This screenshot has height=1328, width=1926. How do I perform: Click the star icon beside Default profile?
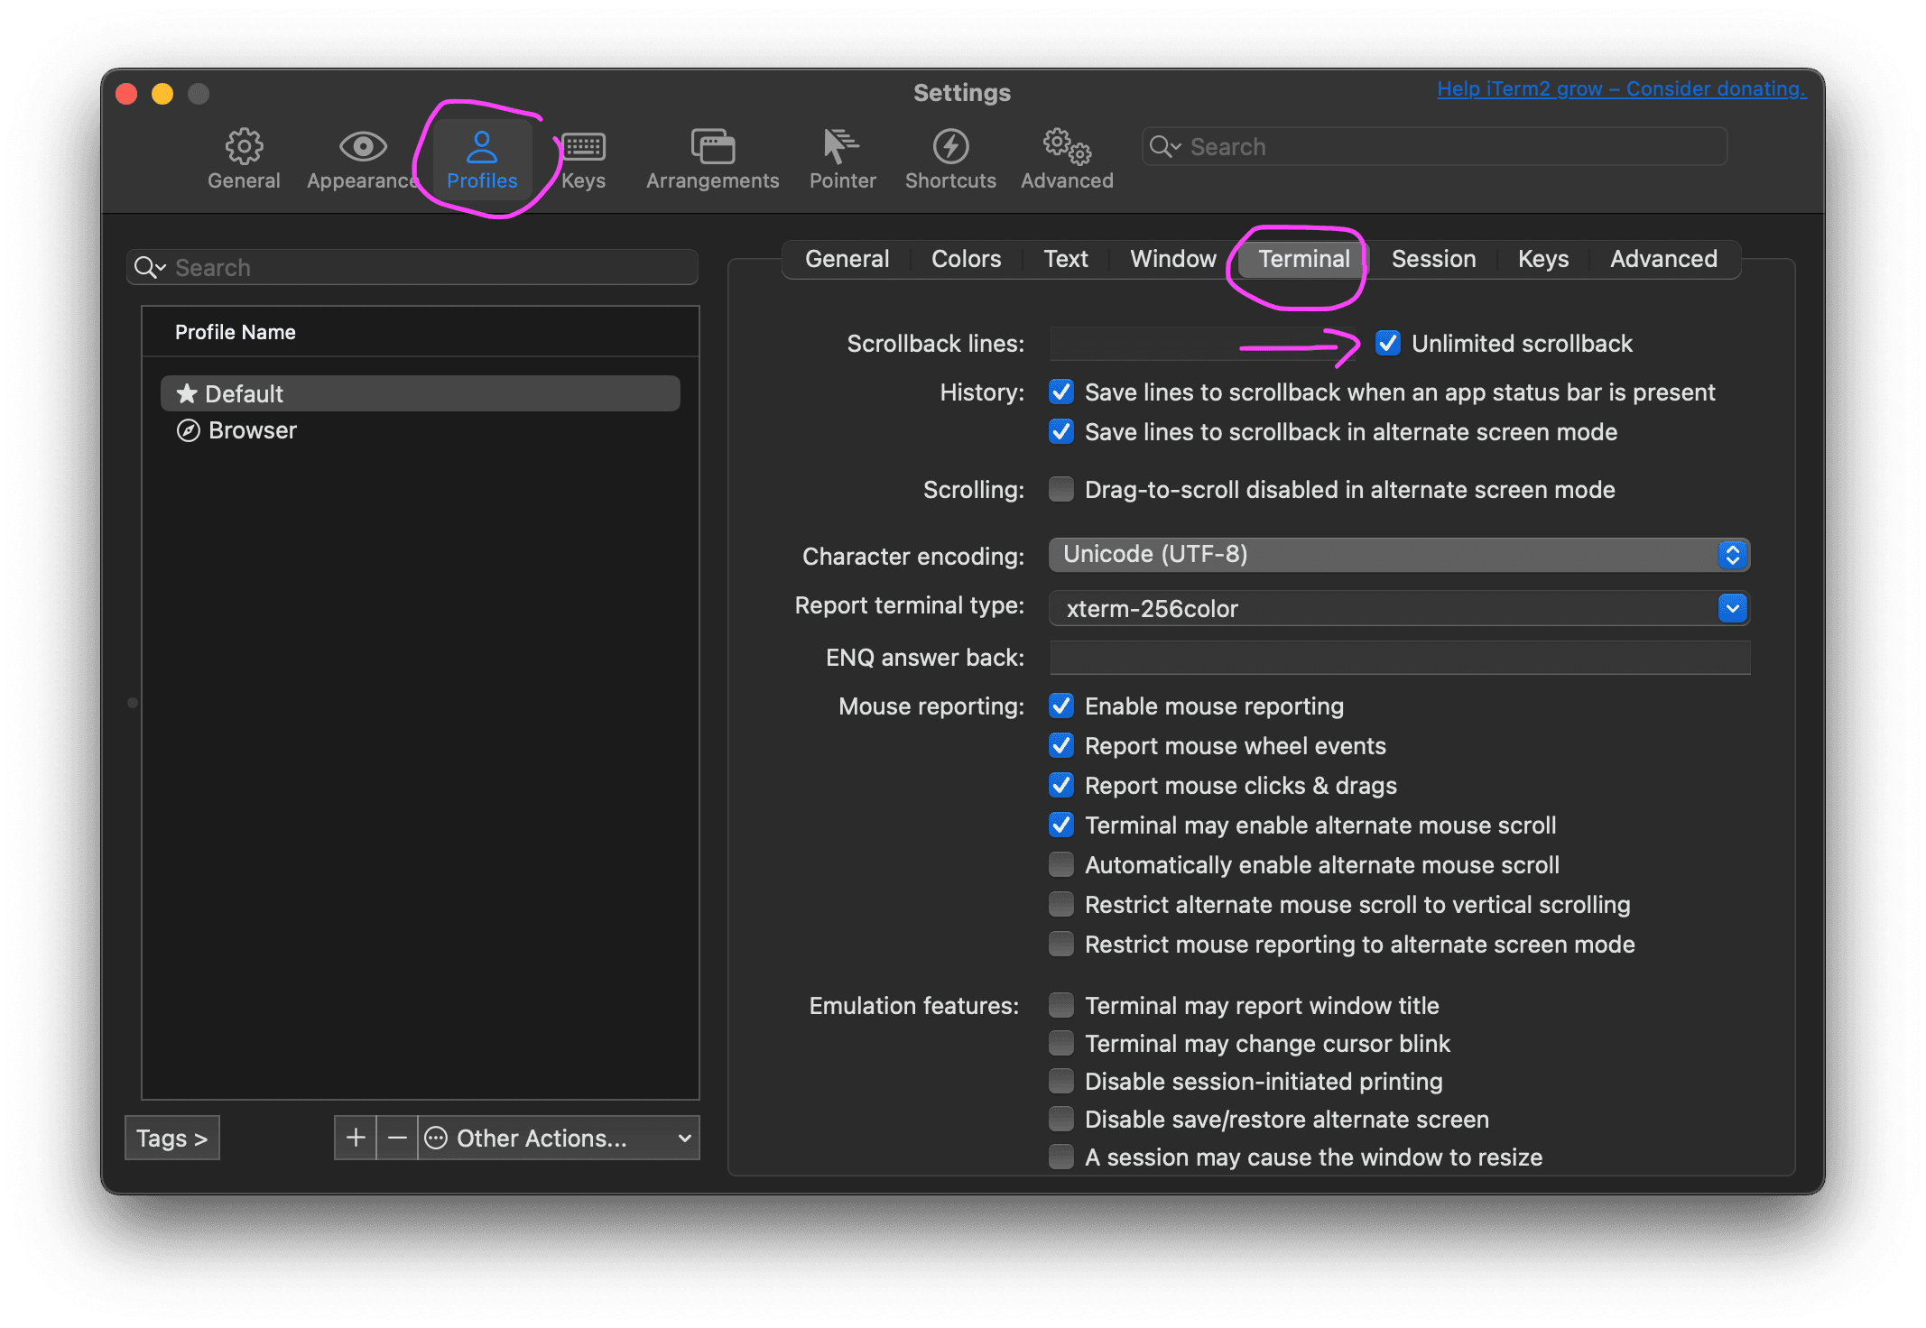coord(187,393)
